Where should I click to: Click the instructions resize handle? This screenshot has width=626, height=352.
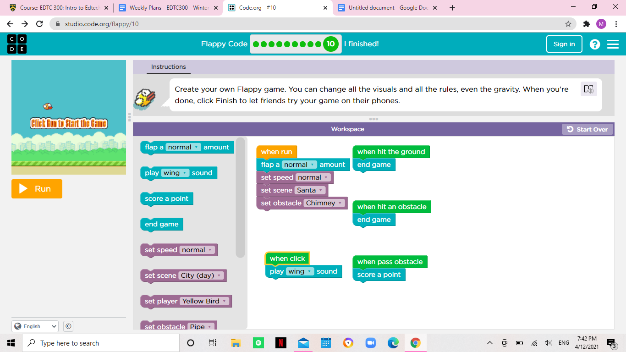tap(373, 119)
